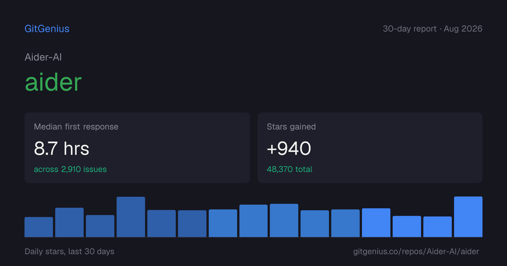
Task: Open the gitgenius.co/repos/Aider-AI/aider link
Action: tap(416, 251)
